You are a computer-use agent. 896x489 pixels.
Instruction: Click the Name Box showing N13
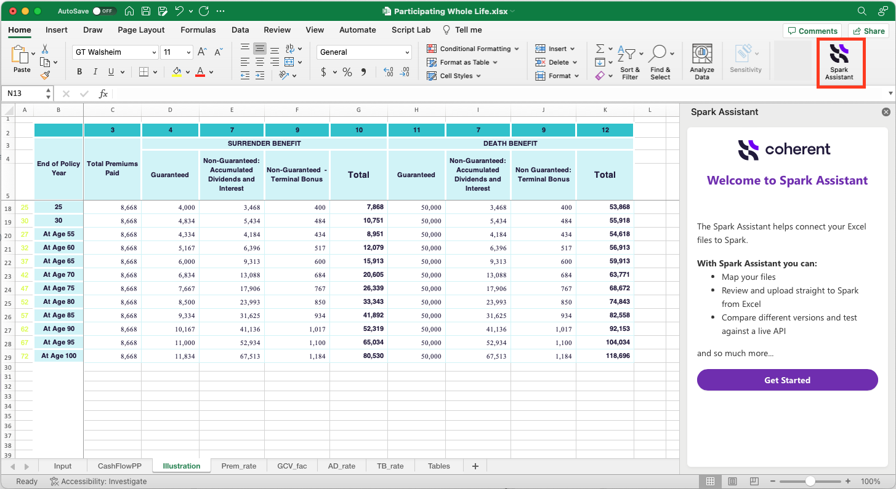coord(23,93)
